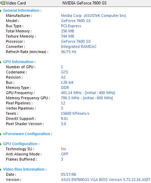Click the Texels value 15600 MTexels/s
The width and height of the screenshot is (151, 183).
click(x=75, y=113)
